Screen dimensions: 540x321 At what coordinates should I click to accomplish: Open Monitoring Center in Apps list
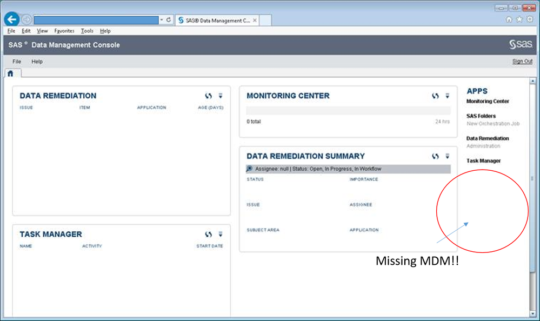(x=488, y=101)
